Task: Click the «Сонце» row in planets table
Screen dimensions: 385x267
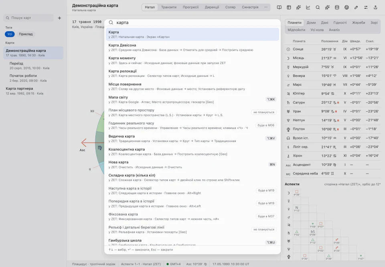Action: [333, 49]
